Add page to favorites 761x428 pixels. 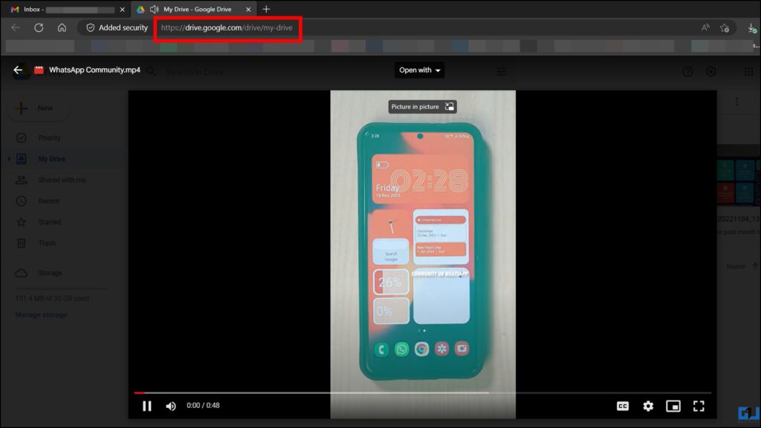(725, 27)
